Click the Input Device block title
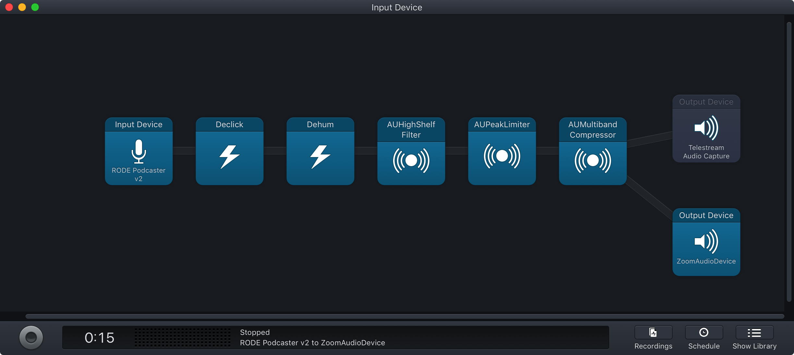The height and width of the screenshot is (355, 794). point(138,125)
